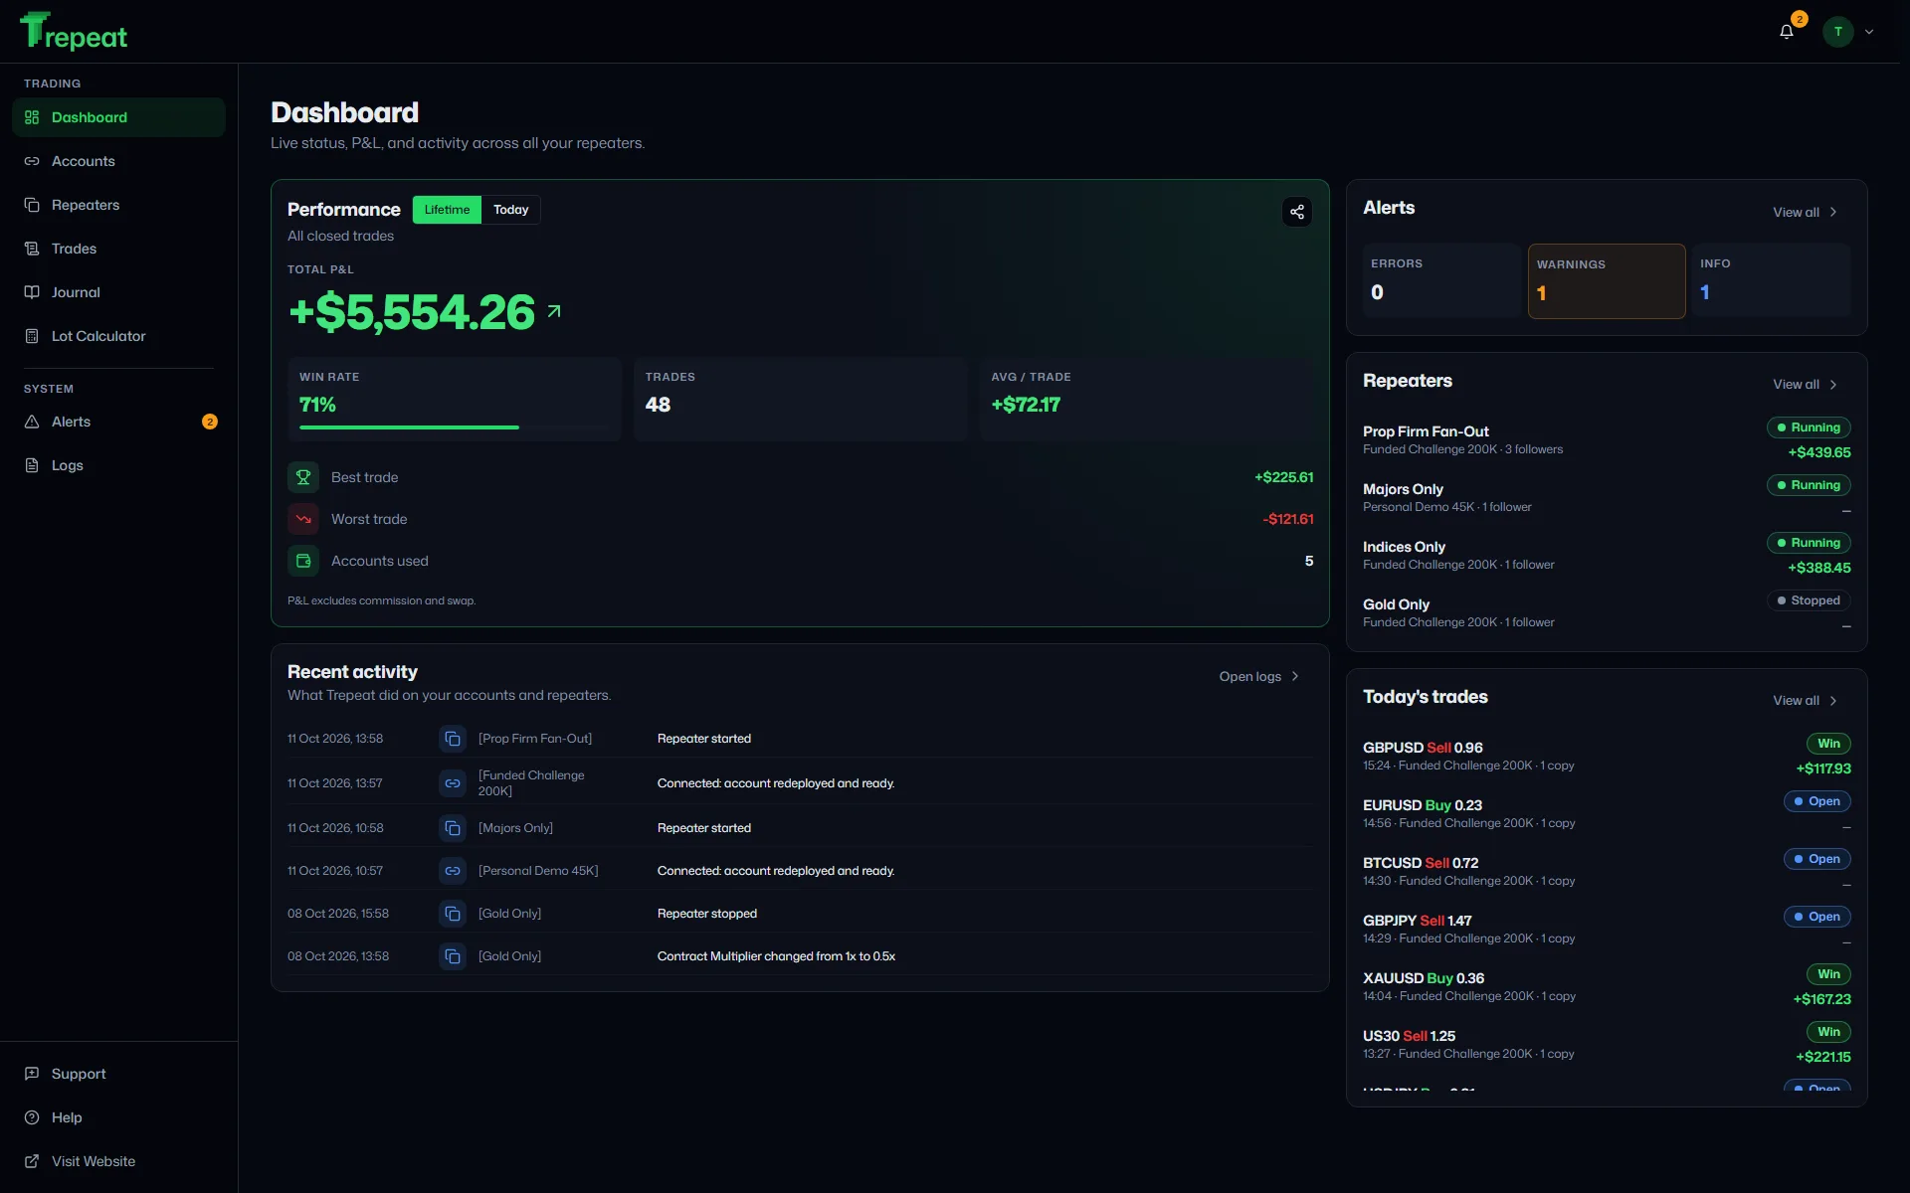The image size is (1910, 1193).
Task: Click the Trades count card
Action: tap(800, 399)
